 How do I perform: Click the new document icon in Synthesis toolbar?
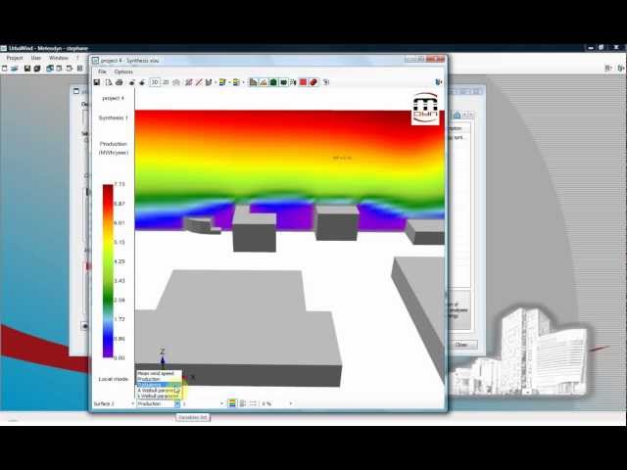coord(109,82)
